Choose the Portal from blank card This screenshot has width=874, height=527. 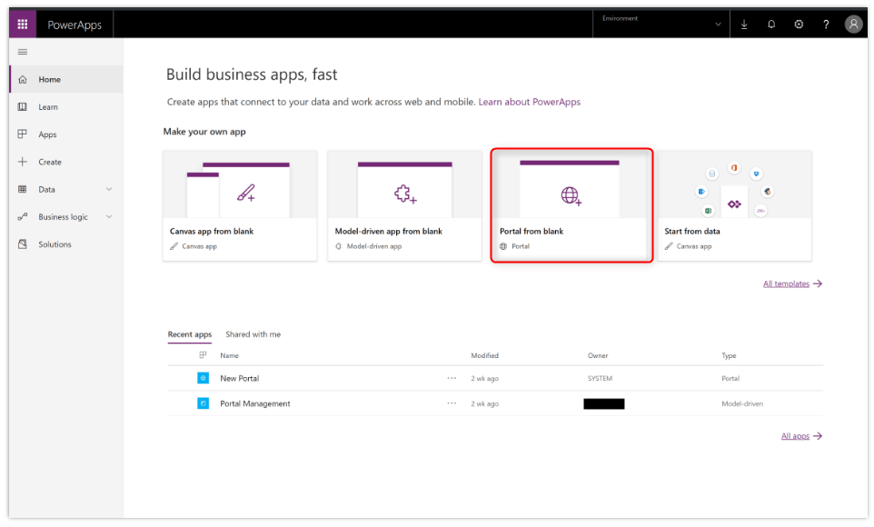[571, 205]
